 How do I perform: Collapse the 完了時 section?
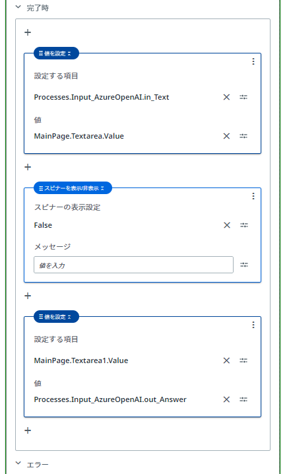(18, 7)
